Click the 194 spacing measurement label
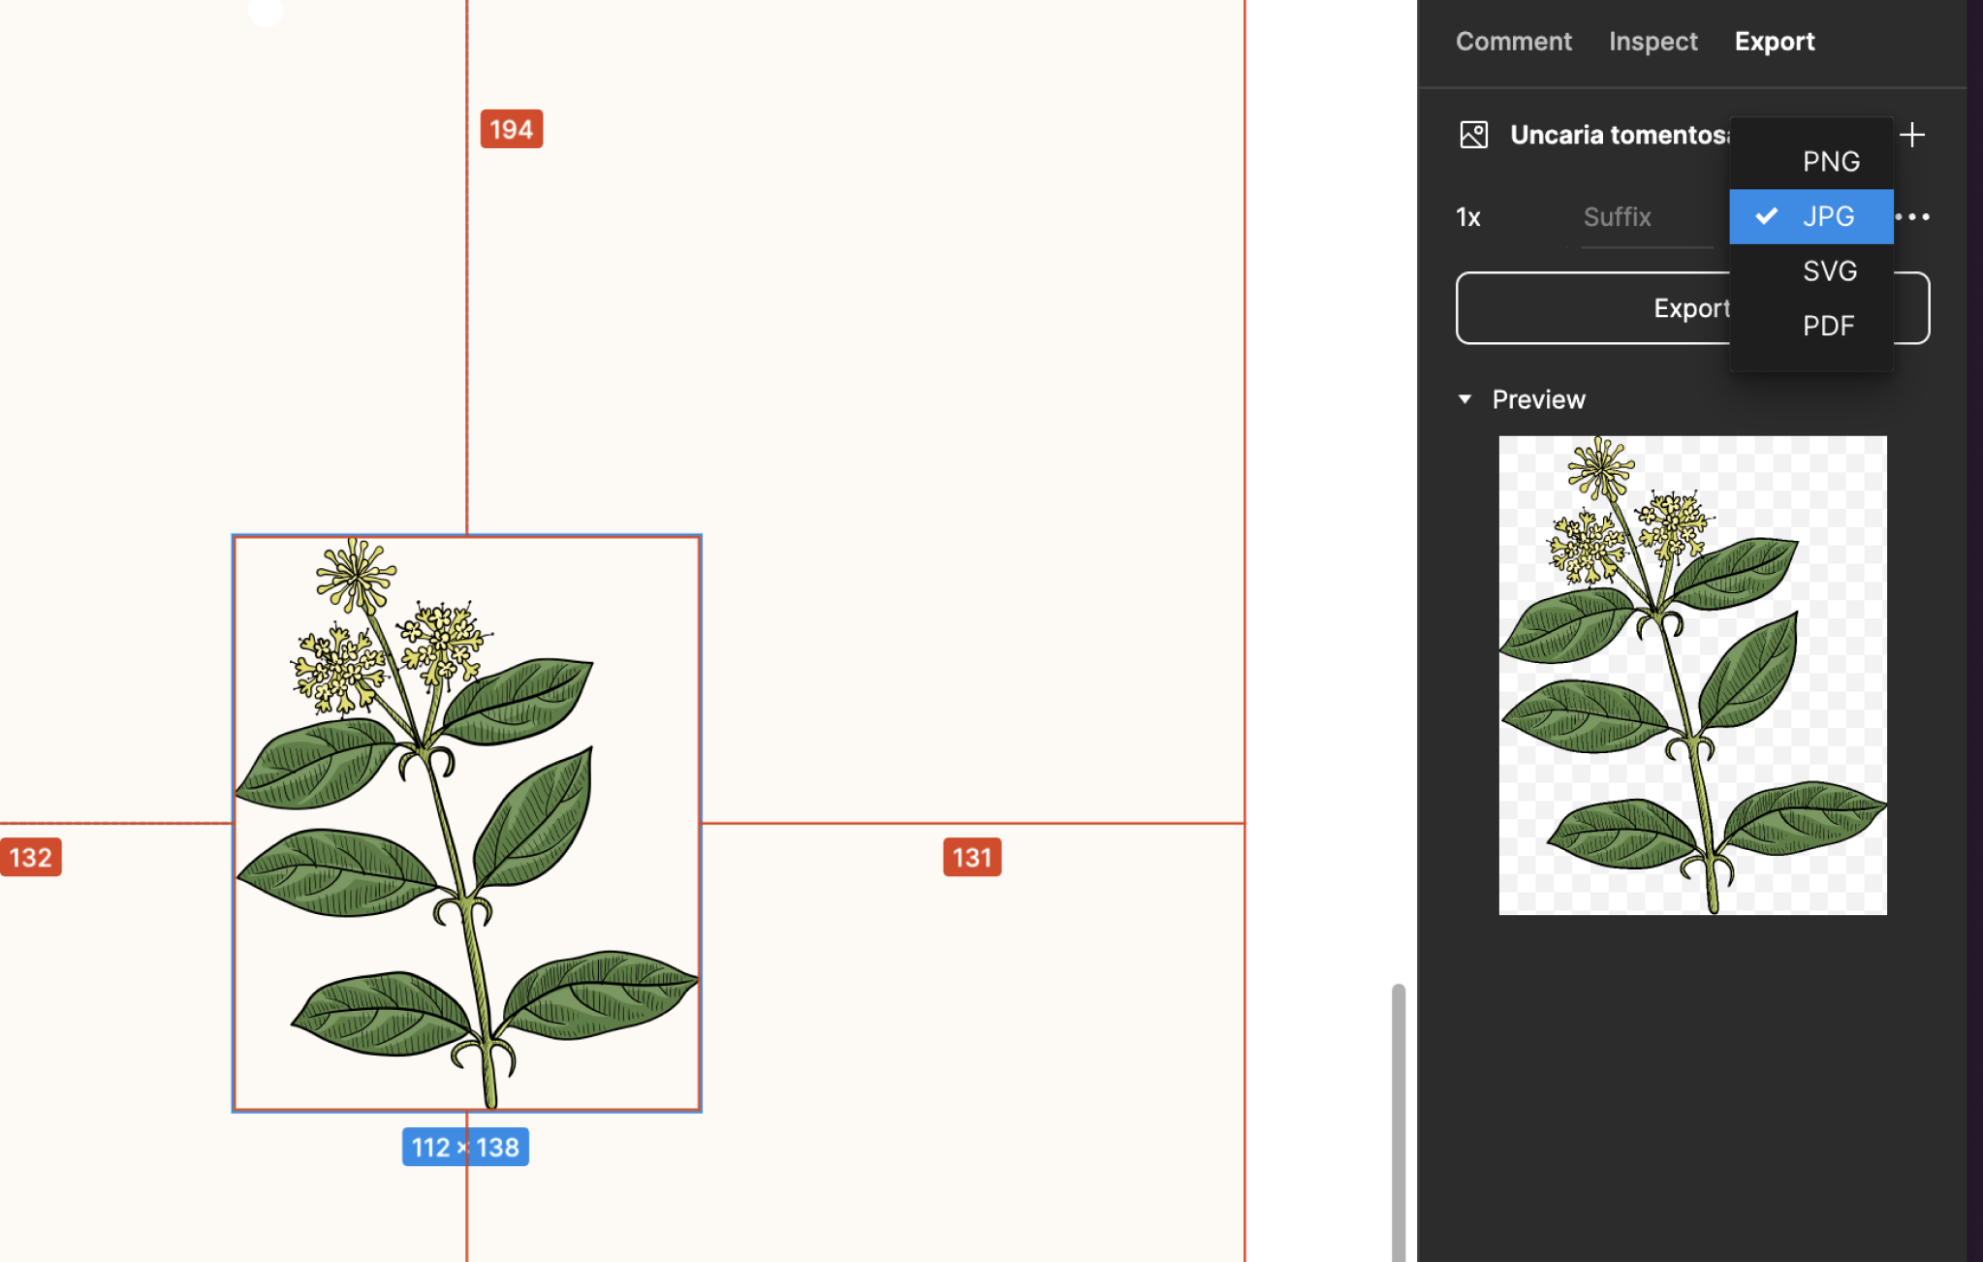 tap(510, 128)
